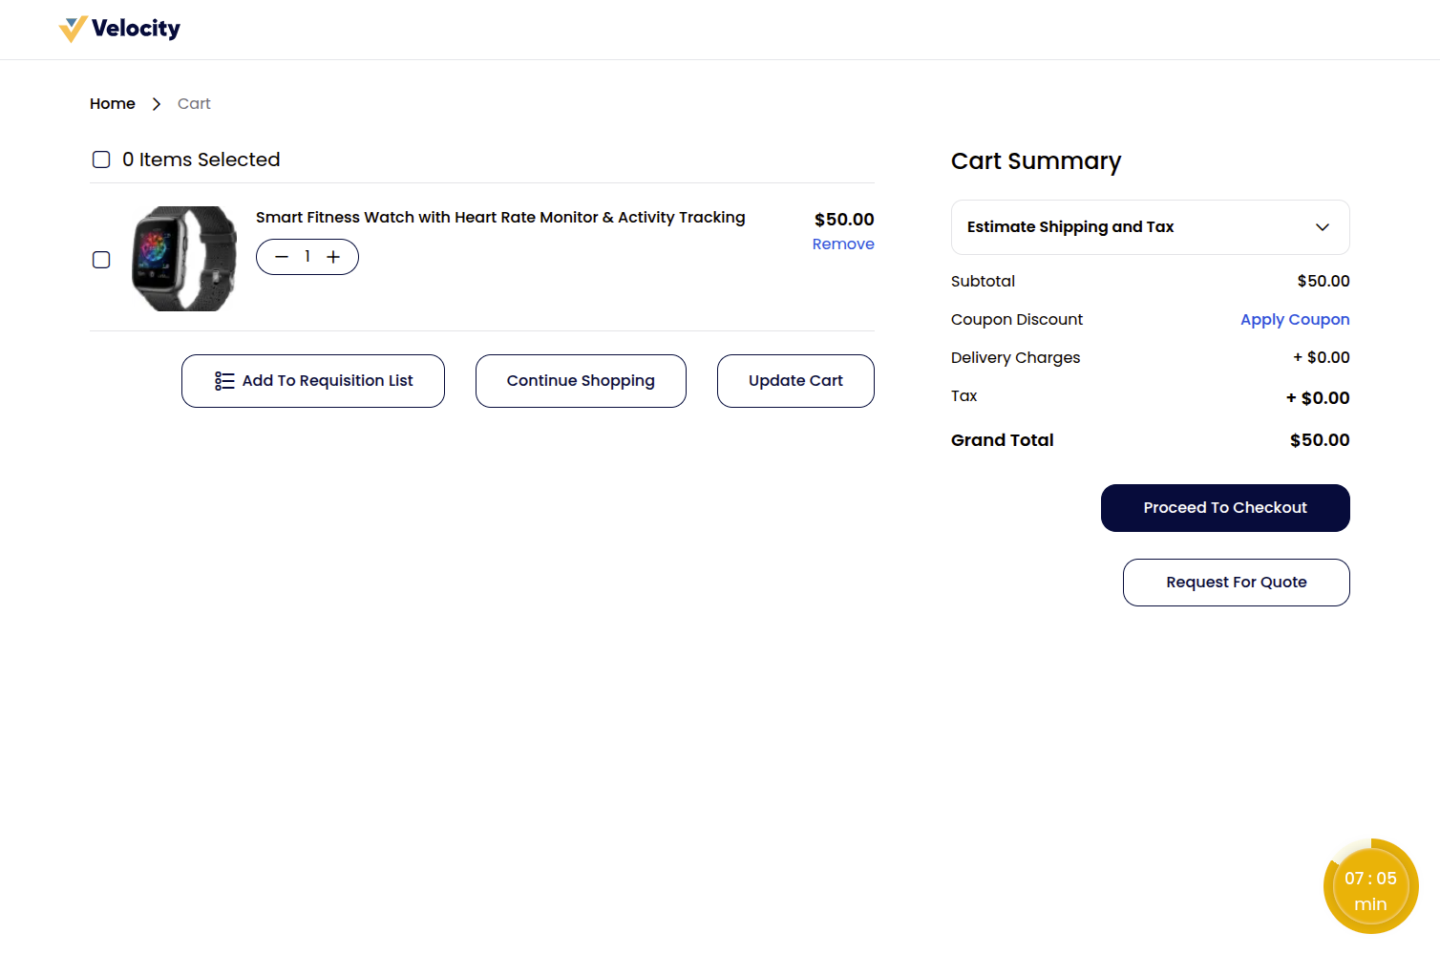Click Request For Quote button
The height and width of the screenshot is (955, 1440).
pyautogui.click(x=1237, y=583)
